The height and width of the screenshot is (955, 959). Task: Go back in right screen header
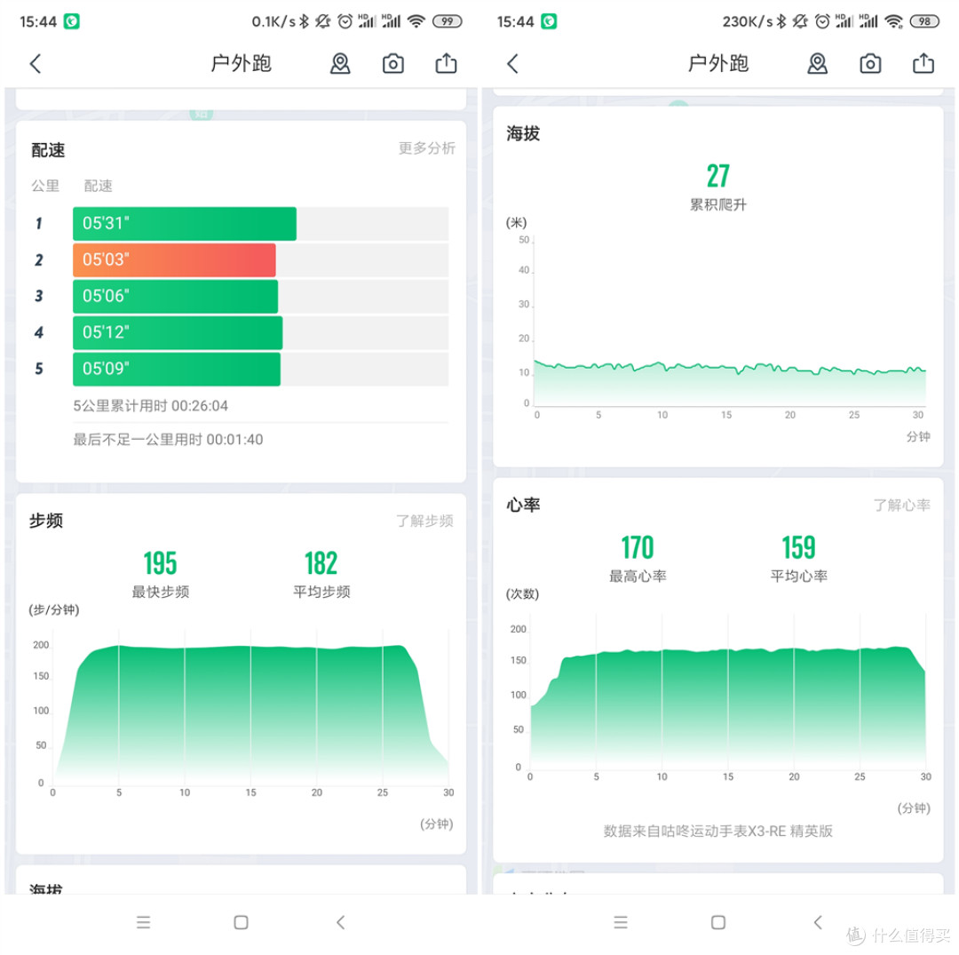512,64
